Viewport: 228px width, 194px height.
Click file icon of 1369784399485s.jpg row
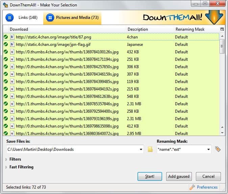12,81
